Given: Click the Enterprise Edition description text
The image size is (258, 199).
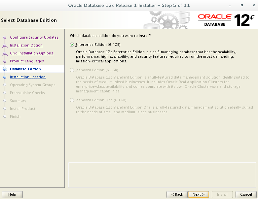Looking at the screenshot, I should pyautogui.click(x=156, y=56).
